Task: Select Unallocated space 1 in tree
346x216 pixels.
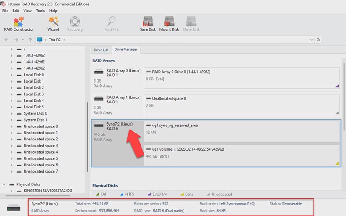Action: (x=40, y=133)
